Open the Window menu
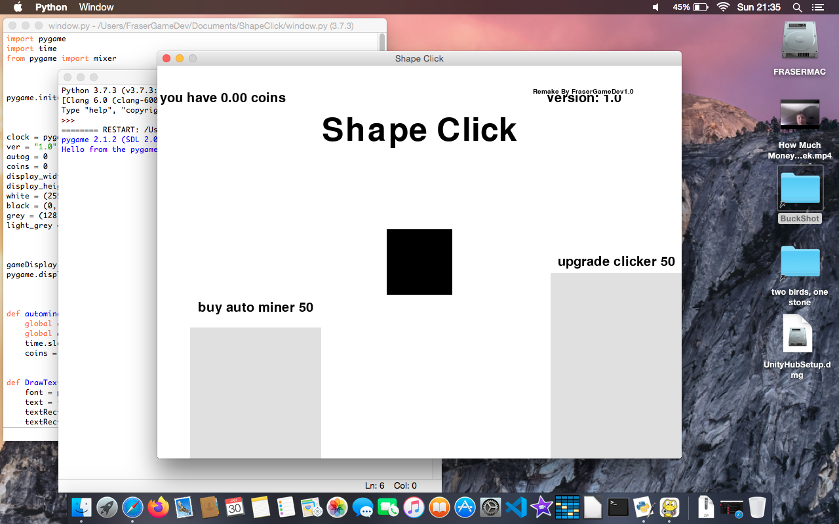Screen dimensions: 839x524 96,7
